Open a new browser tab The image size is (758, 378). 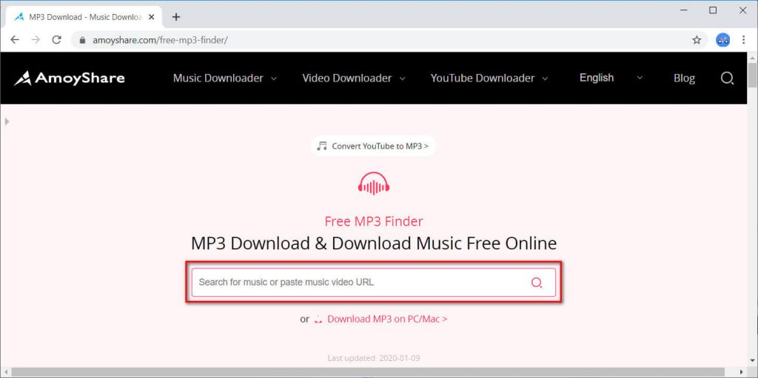[x=176, y=17]
